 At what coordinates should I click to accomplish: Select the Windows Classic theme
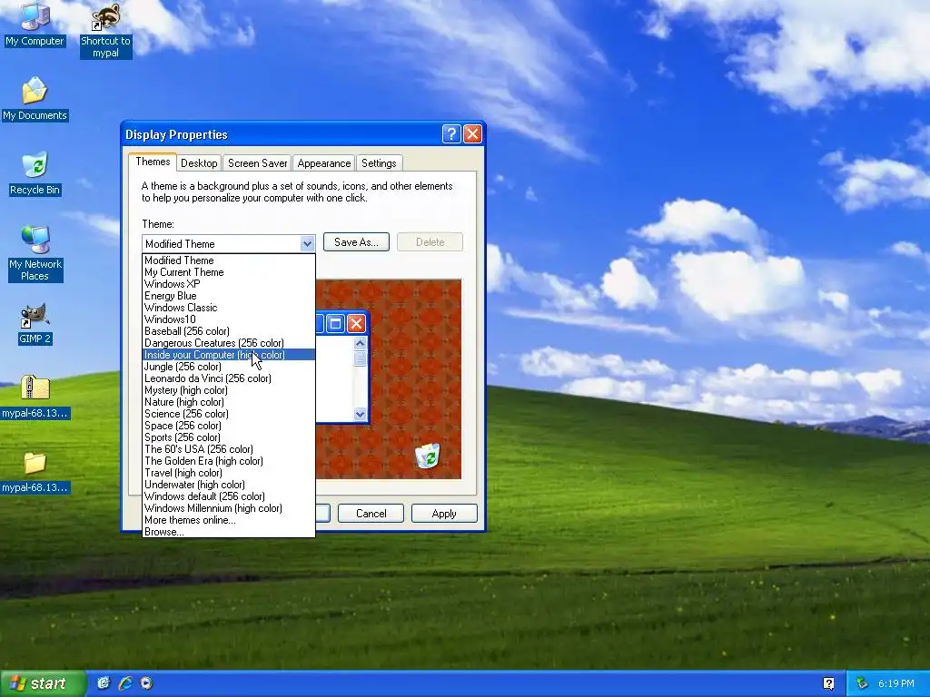(228, 308)
